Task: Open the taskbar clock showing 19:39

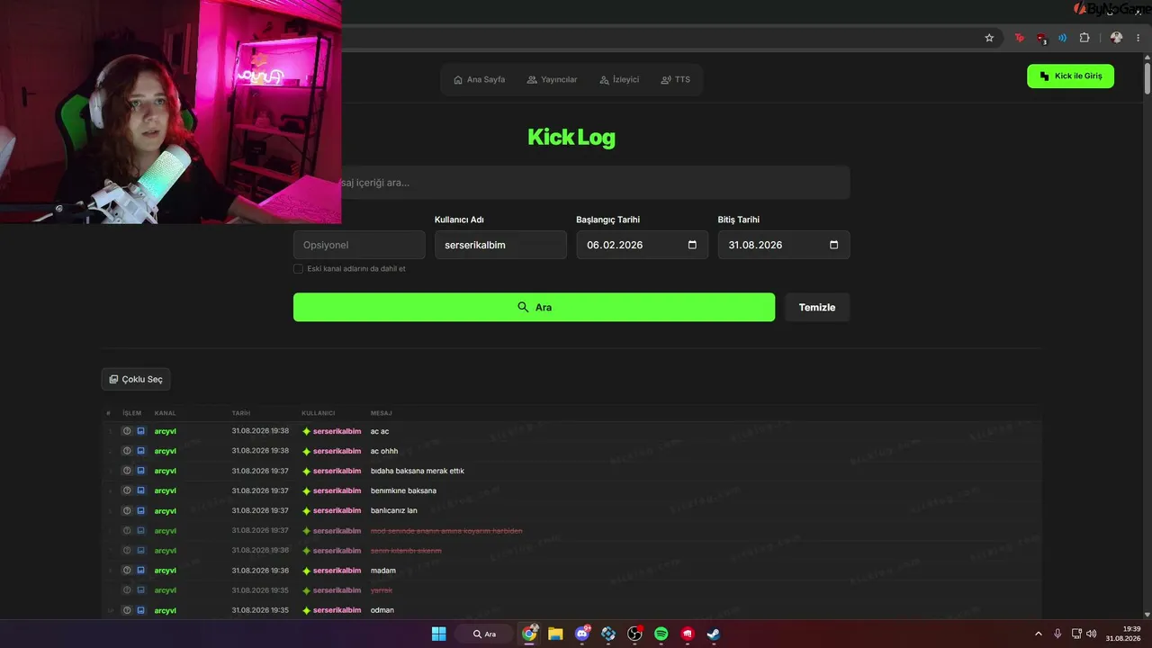Action: pos(1124,634)
